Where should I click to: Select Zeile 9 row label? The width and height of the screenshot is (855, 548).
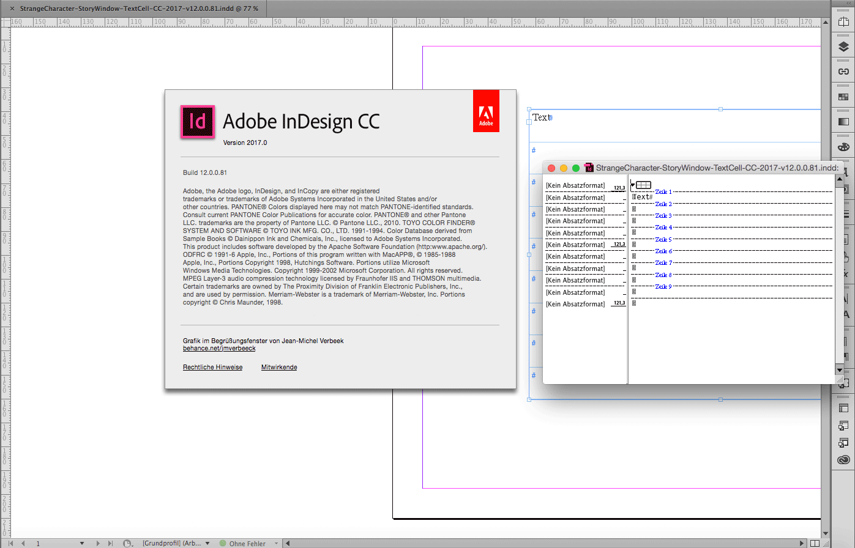pyautogui.click(x=663, y=286)
